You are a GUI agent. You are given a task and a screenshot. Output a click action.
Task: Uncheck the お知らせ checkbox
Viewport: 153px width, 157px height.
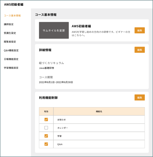pos(46,119)
